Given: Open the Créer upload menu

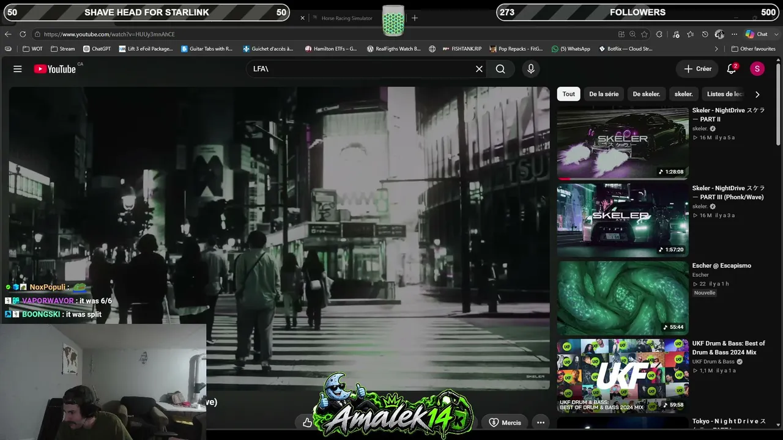Looking at the screenshot, I should pyautogui.click(x=697, y=69).
